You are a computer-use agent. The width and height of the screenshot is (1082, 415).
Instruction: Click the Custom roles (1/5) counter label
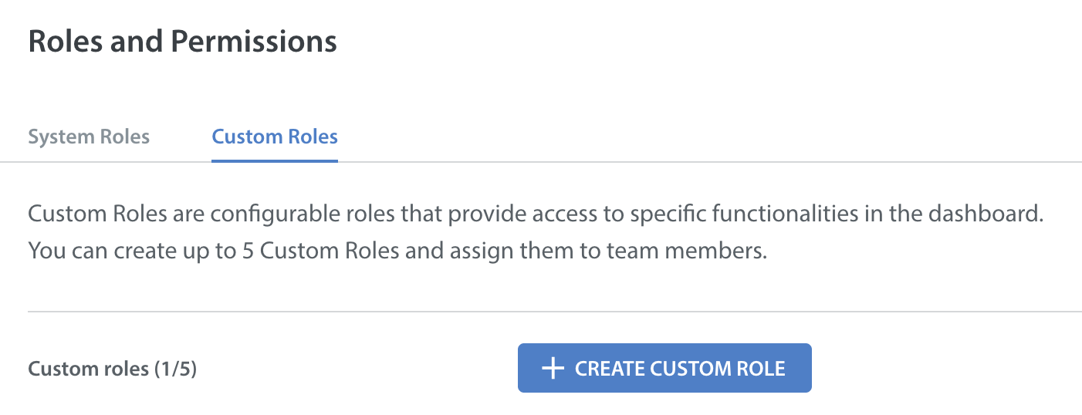coord(113,369)
